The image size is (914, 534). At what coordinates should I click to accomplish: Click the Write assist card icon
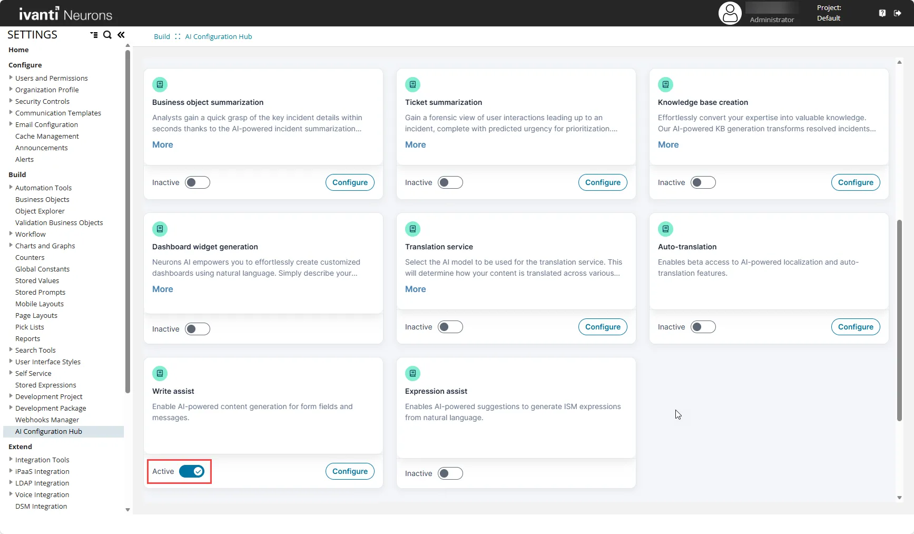pos(160,373)
